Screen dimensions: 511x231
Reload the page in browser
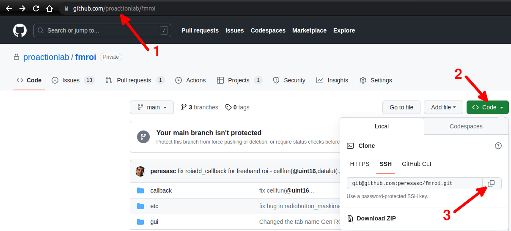point(36,8)
